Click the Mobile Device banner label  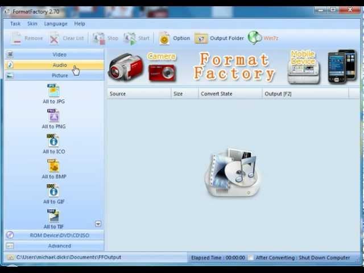pyautogui.click(x=303, y=57)
